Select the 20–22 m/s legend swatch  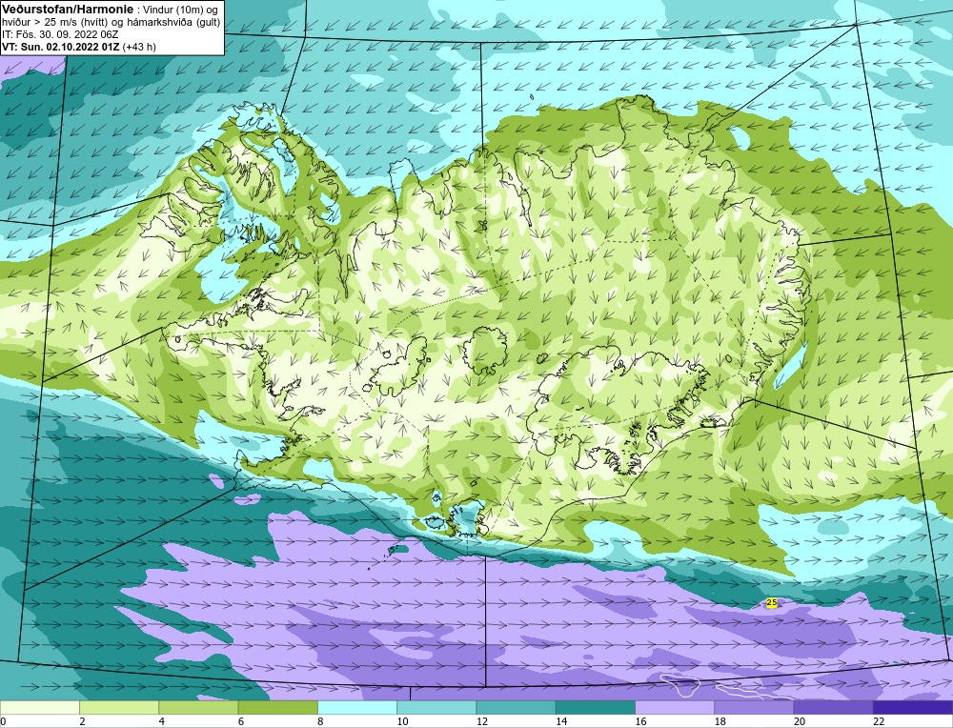click(x=834, y=707)
